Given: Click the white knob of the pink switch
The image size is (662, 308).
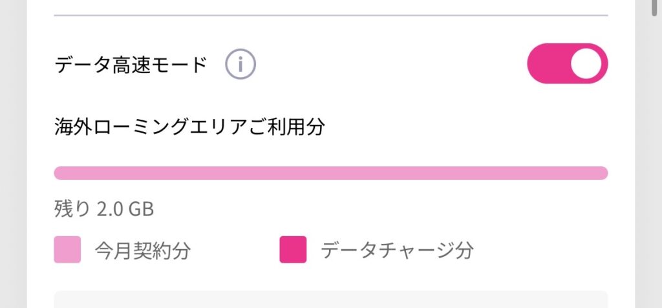Looking at the screenshot, I should pos(587,64).
